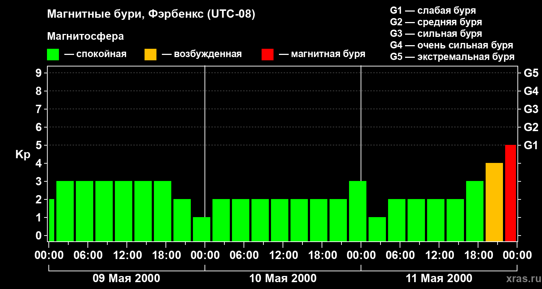This screenshot has height=289, width=542.
Task: Click the '— магнитная буря' legend label
Action: coord(322,55)
